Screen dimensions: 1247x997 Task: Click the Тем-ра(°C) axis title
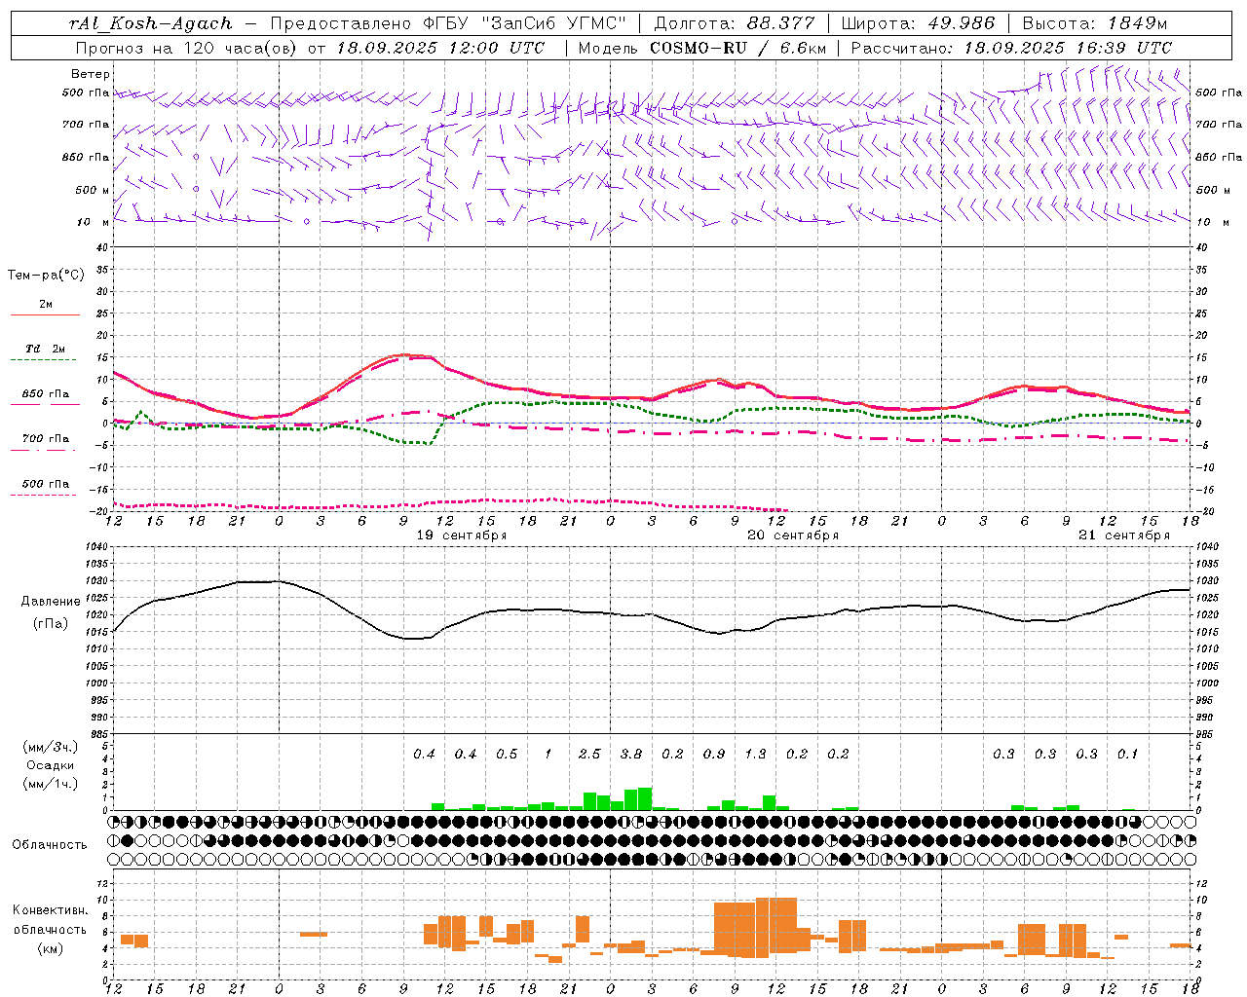(46, 276)
